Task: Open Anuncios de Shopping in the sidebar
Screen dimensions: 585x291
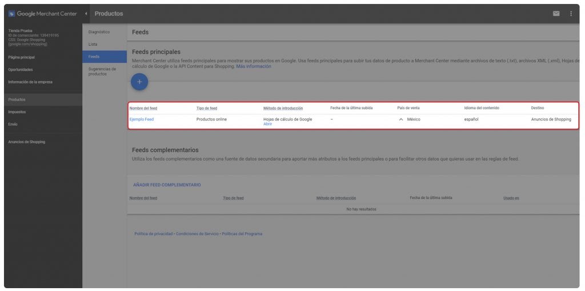Action: (27, 142)
